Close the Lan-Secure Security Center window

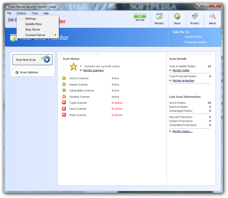215,6
